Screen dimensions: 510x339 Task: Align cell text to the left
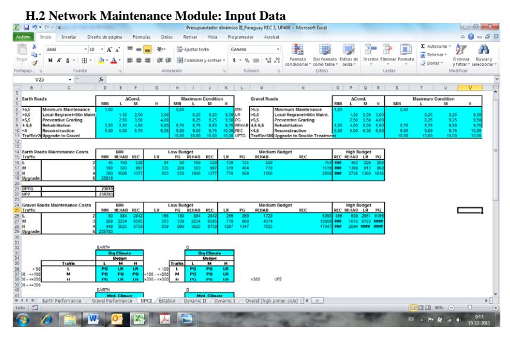point(130,60)
